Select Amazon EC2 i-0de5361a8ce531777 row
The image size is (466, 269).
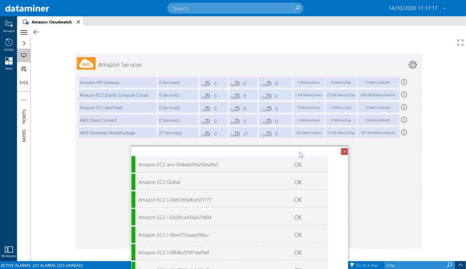pyautogui.click(x=230, y=199)
